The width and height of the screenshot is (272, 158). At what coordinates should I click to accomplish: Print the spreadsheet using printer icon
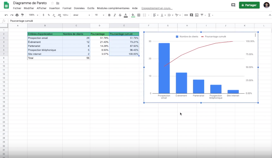point(17,15)
